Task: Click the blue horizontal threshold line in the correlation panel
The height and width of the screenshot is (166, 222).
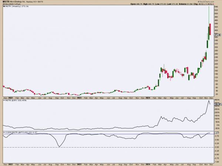Action: tap(108, 134)
